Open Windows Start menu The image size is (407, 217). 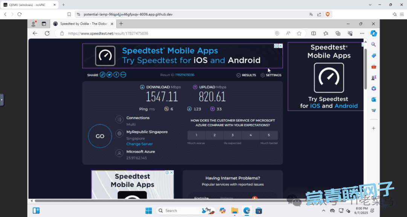[149, 211]
